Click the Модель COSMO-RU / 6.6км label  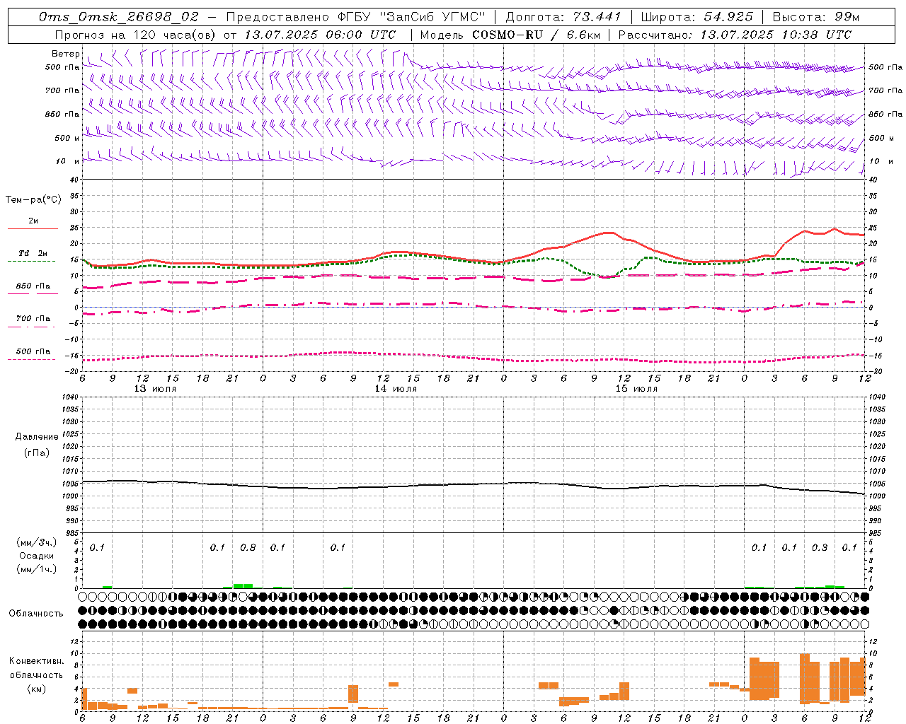pos(509,35)
